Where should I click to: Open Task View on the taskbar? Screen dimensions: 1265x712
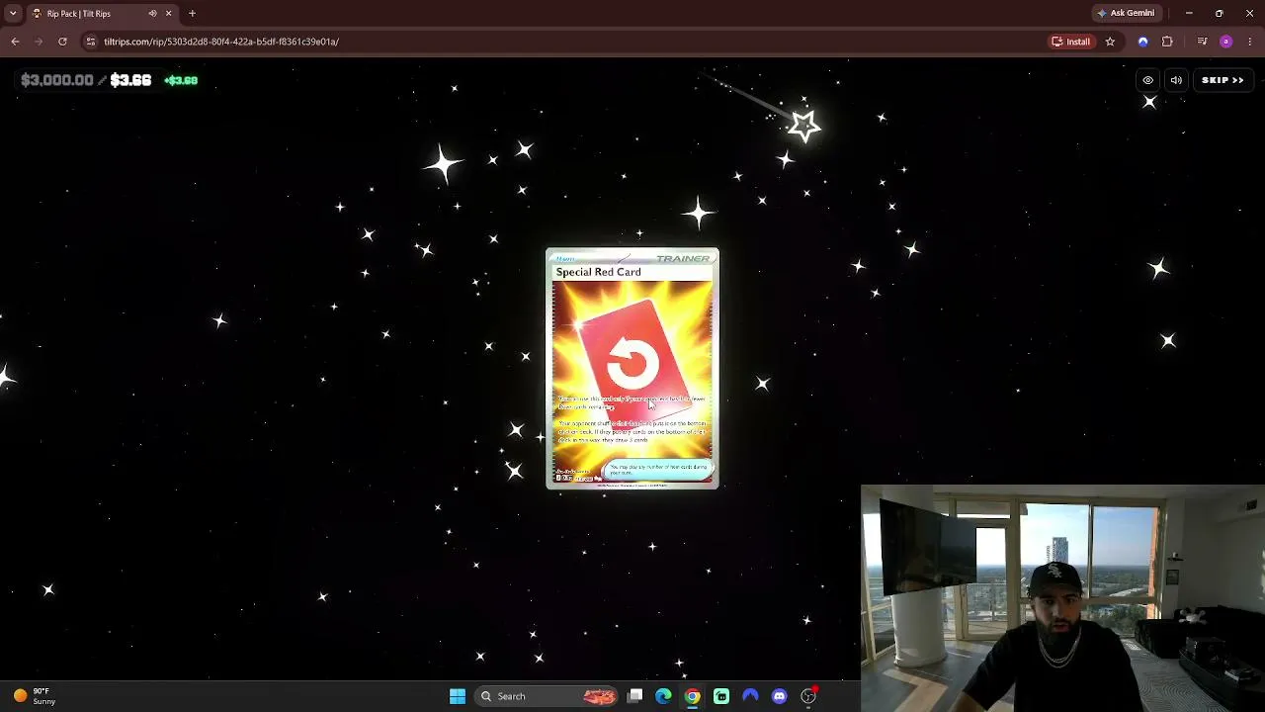635,696
